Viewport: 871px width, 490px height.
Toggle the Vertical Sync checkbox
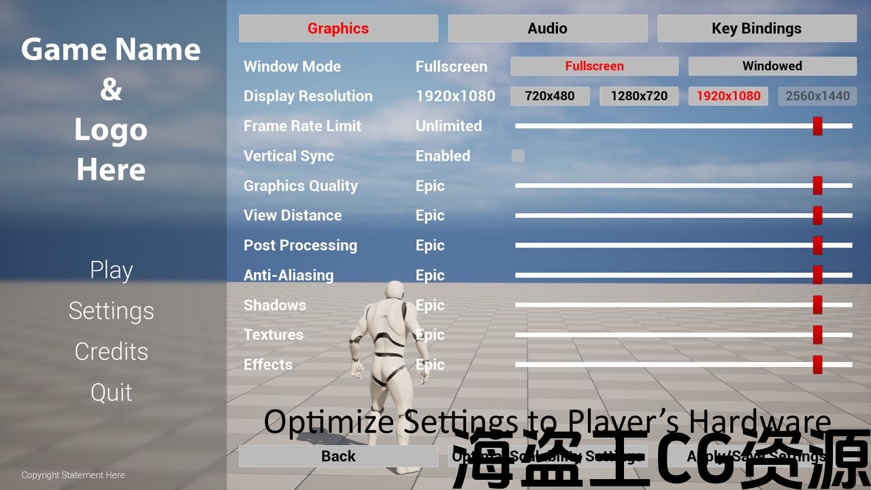(x=519, y=156)
